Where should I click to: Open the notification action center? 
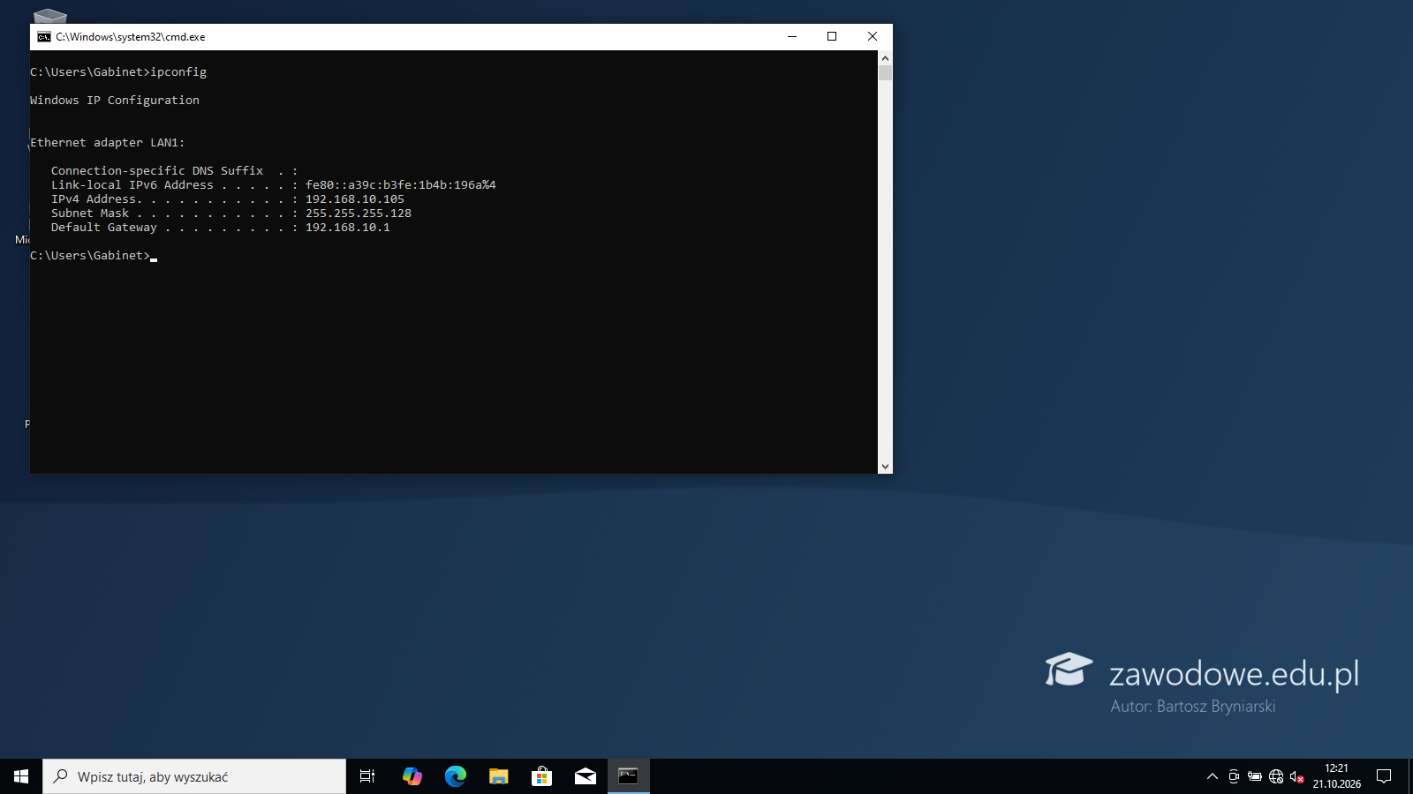pyautogui.click(x=1384, y=776)
